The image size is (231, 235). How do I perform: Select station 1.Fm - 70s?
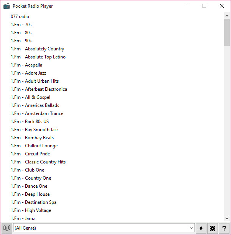point(21,25)
